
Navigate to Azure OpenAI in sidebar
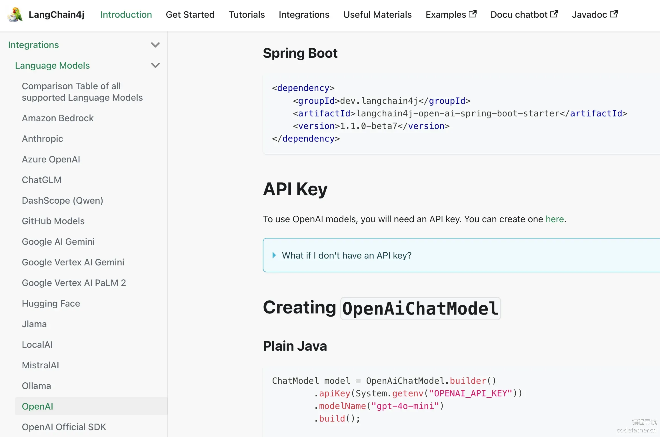(51, 159)
